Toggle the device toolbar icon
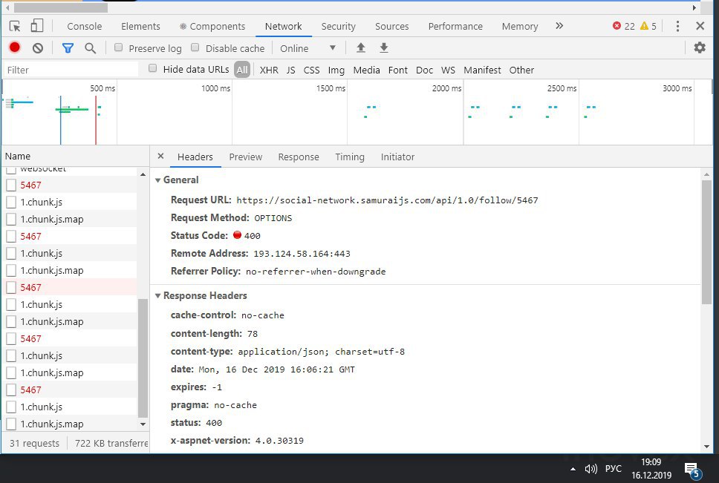Screen dimensions: 719x483 pyautogui.click(x=36, y=26)
